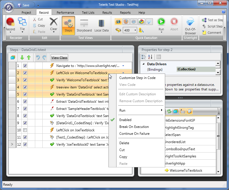Add a Script Step
Viewport: 229px width, 190px height.
(212, 26)
